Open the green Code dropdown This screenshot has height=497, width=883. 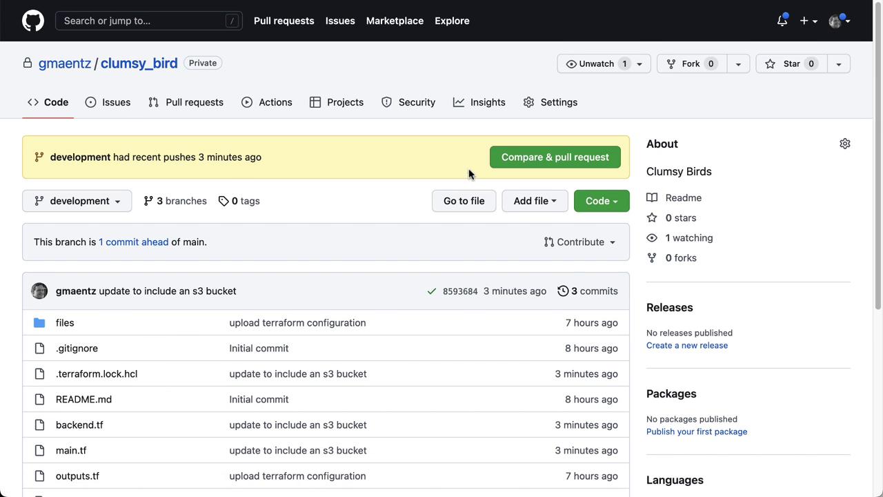[x=601, y=201]
